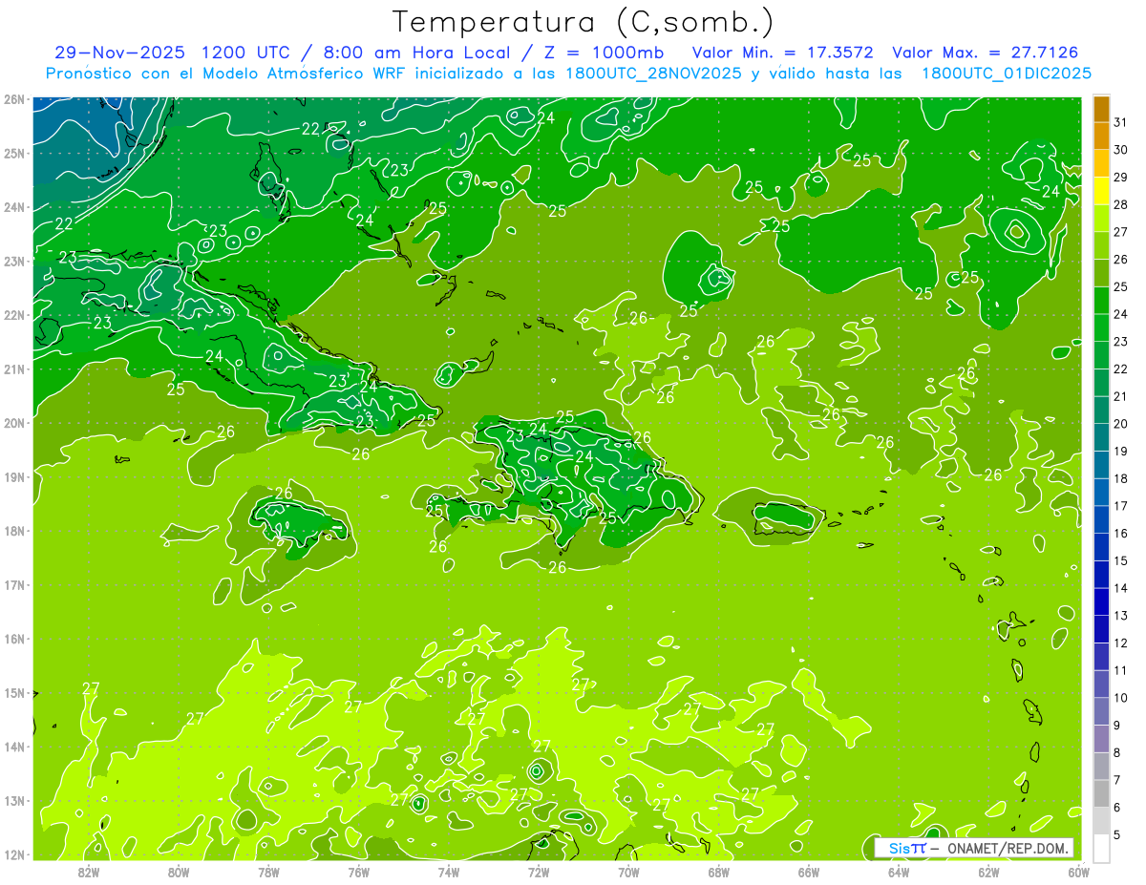Select the '1800UTC_01DIC2025' valid-until time
The height and width of the screenshot is (885, 1146).
[x=1007, y=73]
